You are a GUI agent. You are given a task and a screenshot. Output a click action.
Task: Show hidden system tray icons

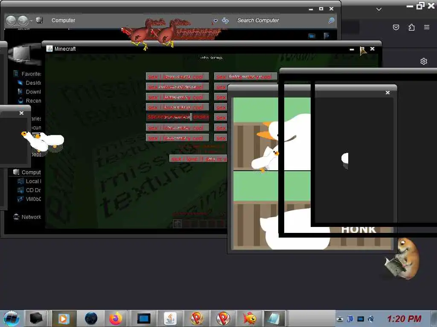[x=339, y=319]
